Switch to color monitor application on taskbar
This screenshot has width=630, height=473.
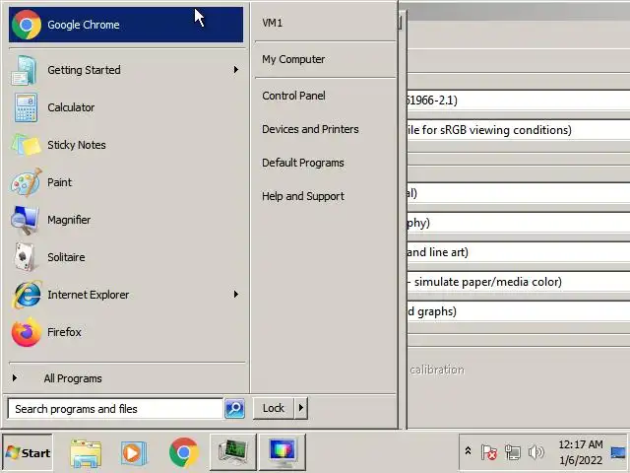point(283,452)
